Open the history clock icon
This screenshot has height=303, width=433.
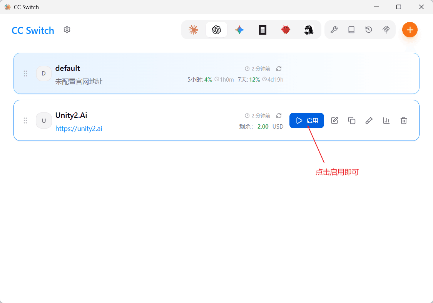[369, 30]
